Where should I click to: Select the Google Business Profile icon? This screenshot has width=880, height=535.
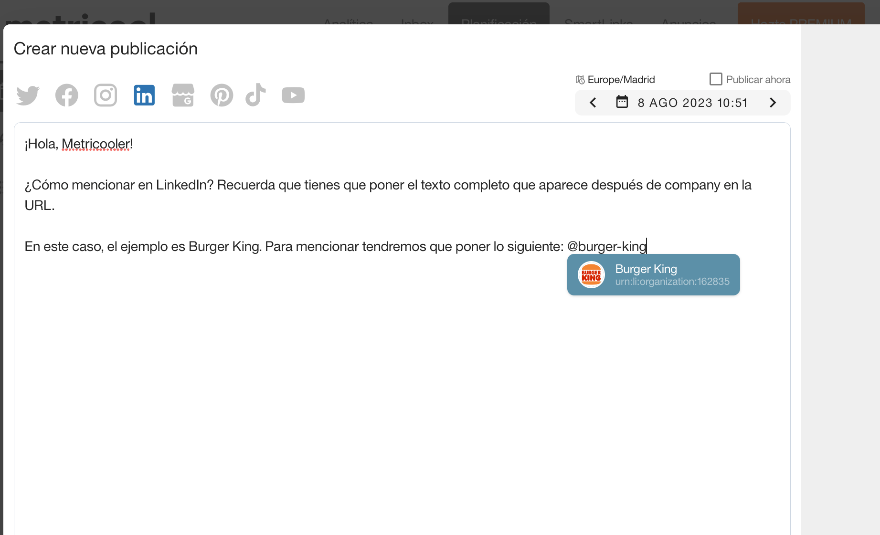[183, 95]
